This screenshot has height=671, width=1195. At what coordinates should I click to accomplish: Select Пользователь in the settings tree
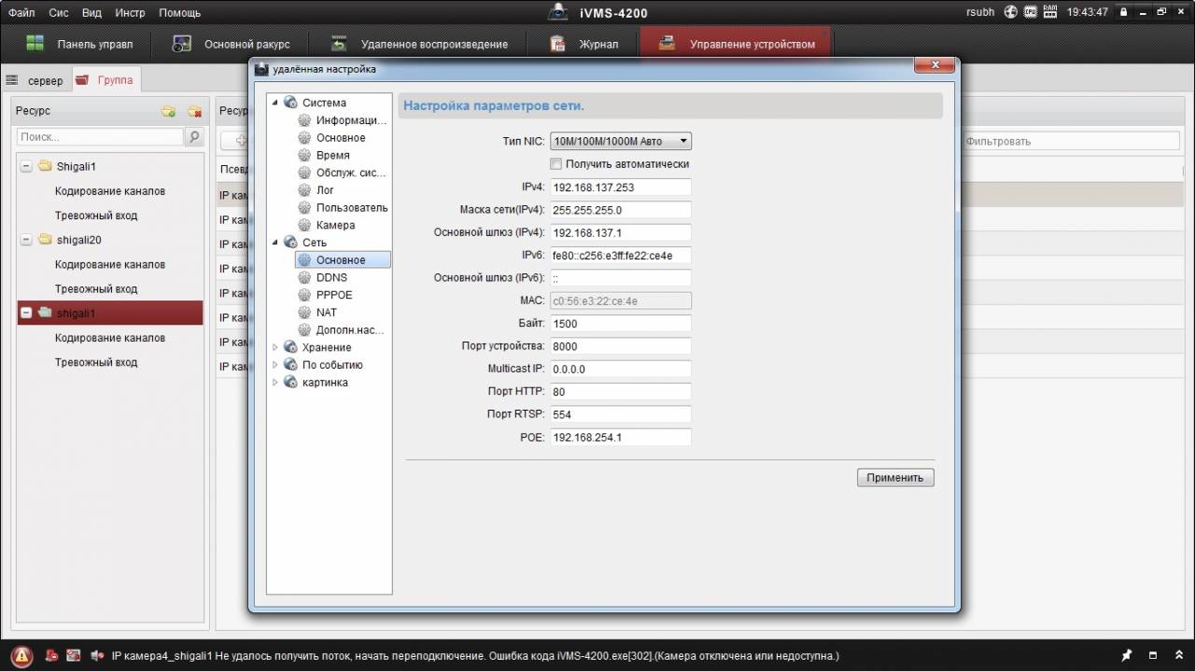point(352,207)
